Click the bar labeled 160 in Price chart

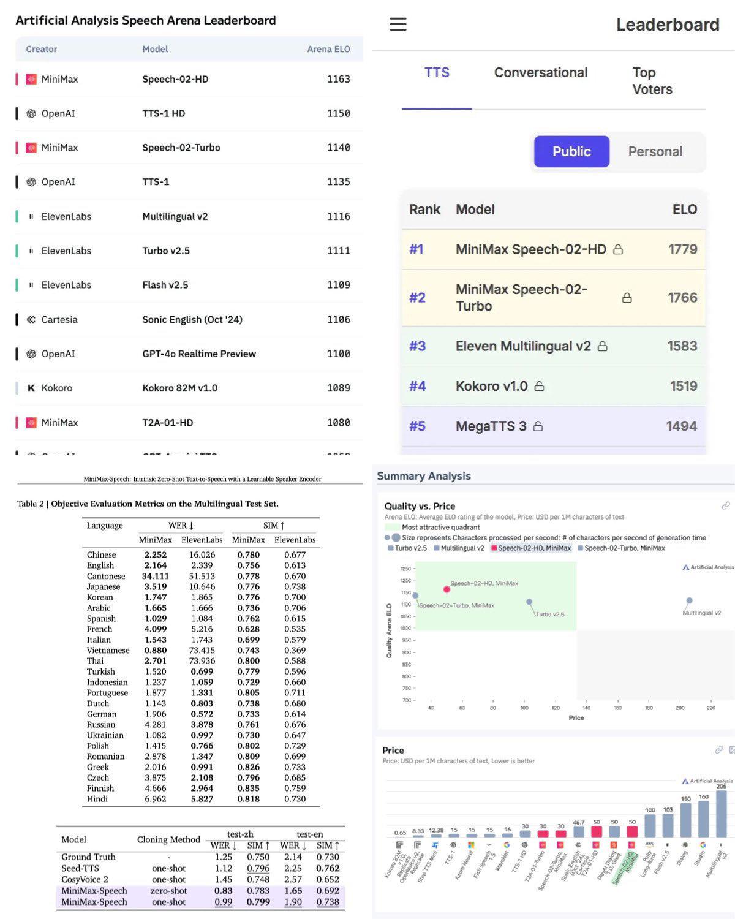pos(703,819)
